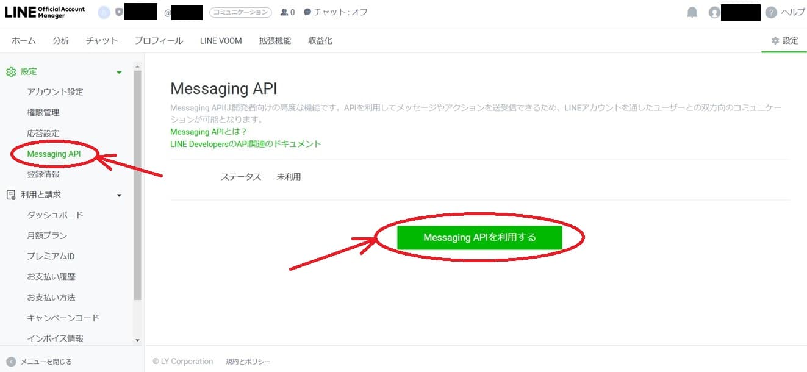
Task: Collapse sidebar using メニューを閉じる arrow
Action: [x=10, y=362]
